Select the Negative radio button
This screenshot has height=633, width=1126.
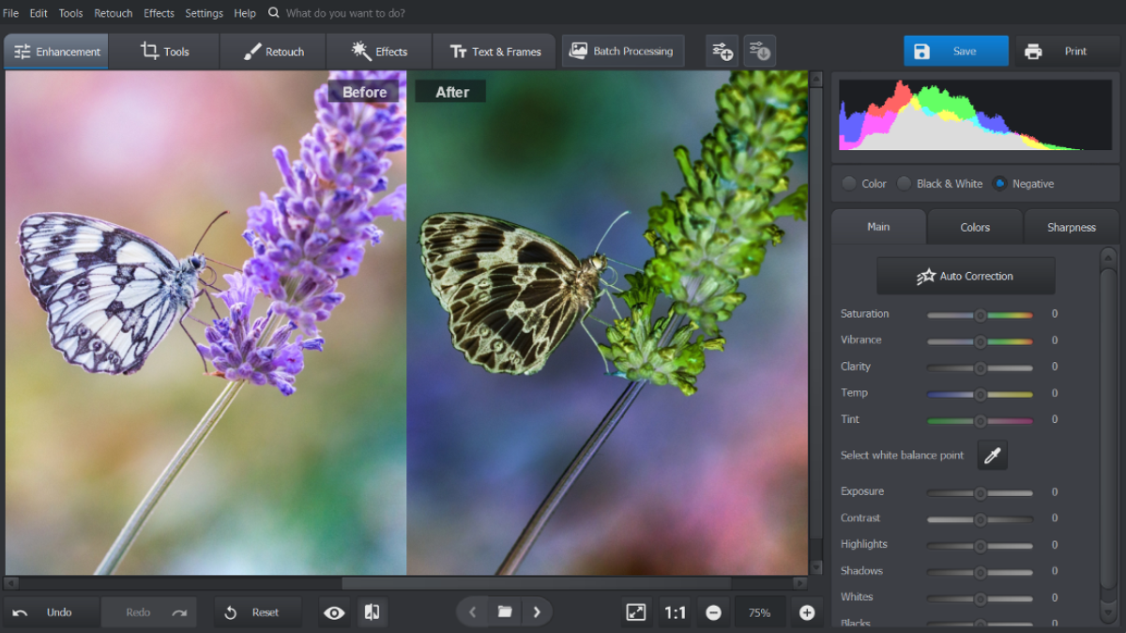(x=1000, y=183)
